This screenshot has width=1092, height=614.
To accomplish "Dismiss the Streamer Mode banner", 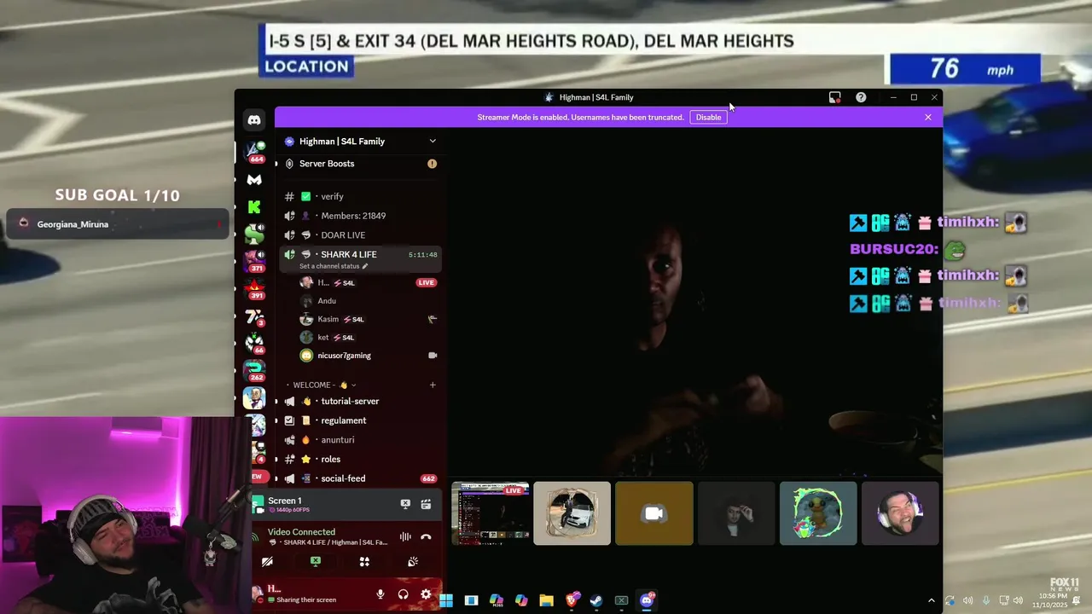I will (928, 117).
